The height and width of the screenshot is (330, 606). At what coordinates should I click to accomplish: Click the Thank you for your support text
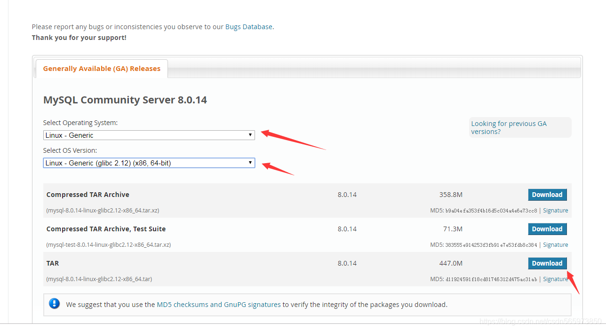[79, 38]
